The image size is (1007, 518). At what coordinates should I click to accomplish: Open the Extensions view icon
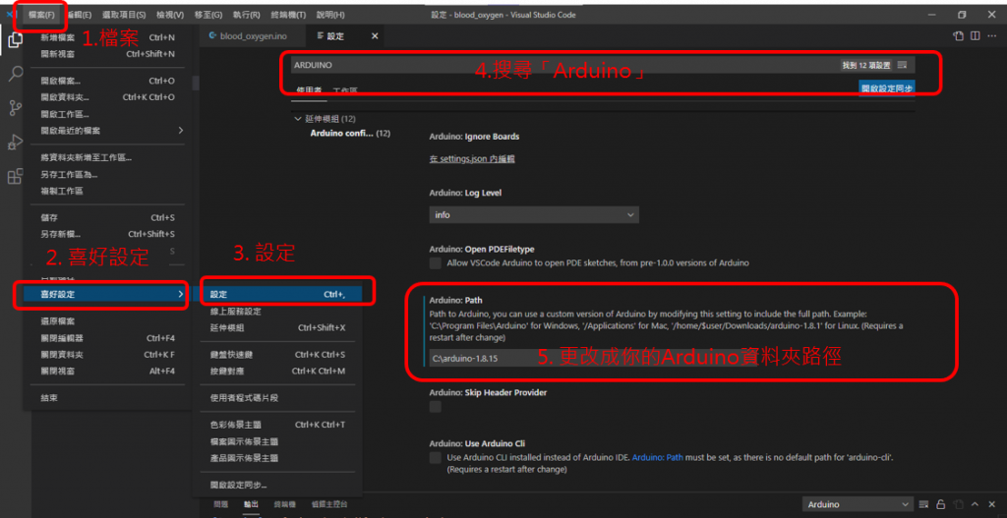pos(15,176)
